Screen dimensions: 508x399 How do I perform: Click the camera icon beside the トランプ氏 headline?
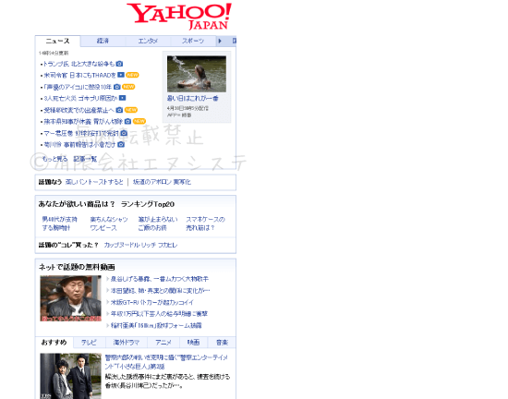click(119, 64)
